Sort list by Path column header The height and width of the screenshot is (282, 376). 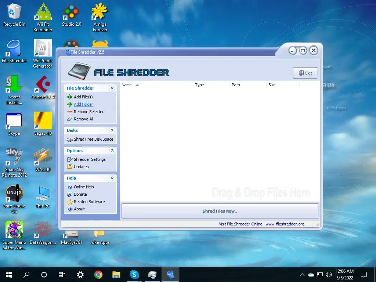[x=248, y=85]
